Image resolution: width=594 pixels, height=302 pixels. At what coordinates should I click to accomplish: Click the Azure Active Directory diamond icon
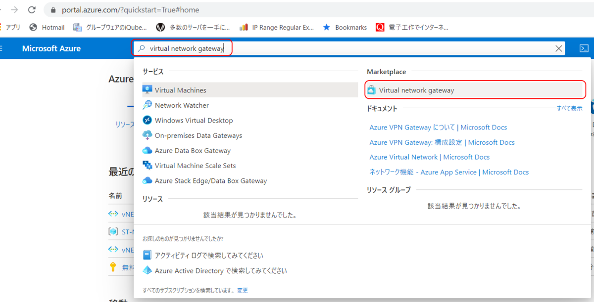(147, 270)
